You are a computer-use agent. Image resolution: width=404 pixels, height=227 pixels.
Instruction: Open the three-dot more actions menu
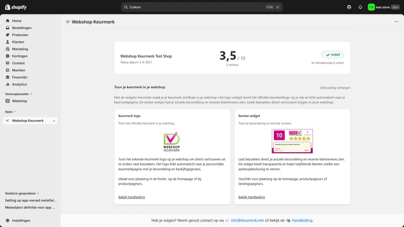(x=396, y=22)
